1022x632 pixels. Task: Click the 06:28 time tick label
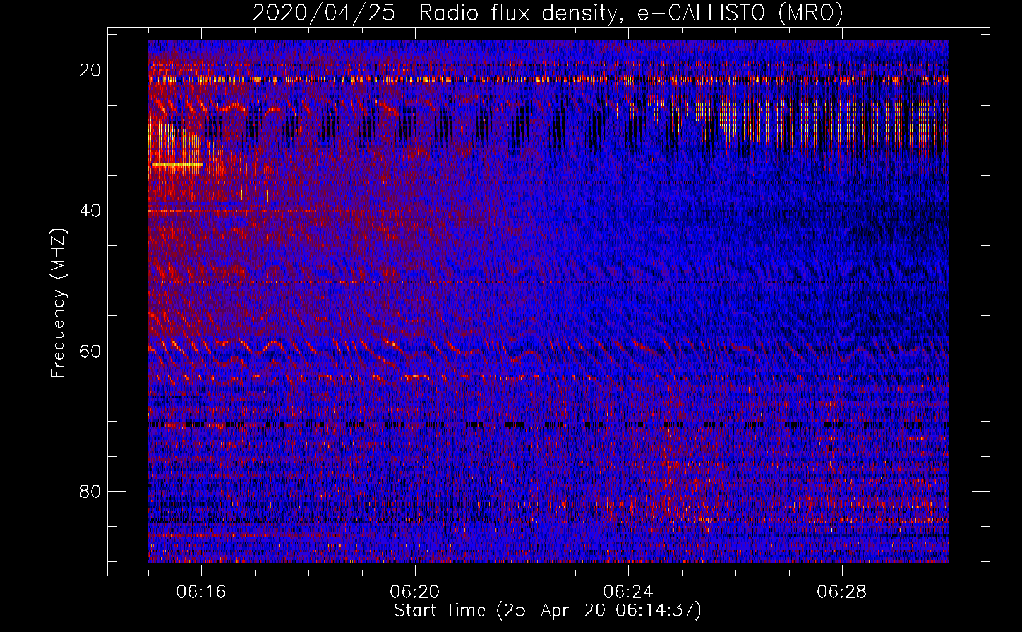(842, 592)
